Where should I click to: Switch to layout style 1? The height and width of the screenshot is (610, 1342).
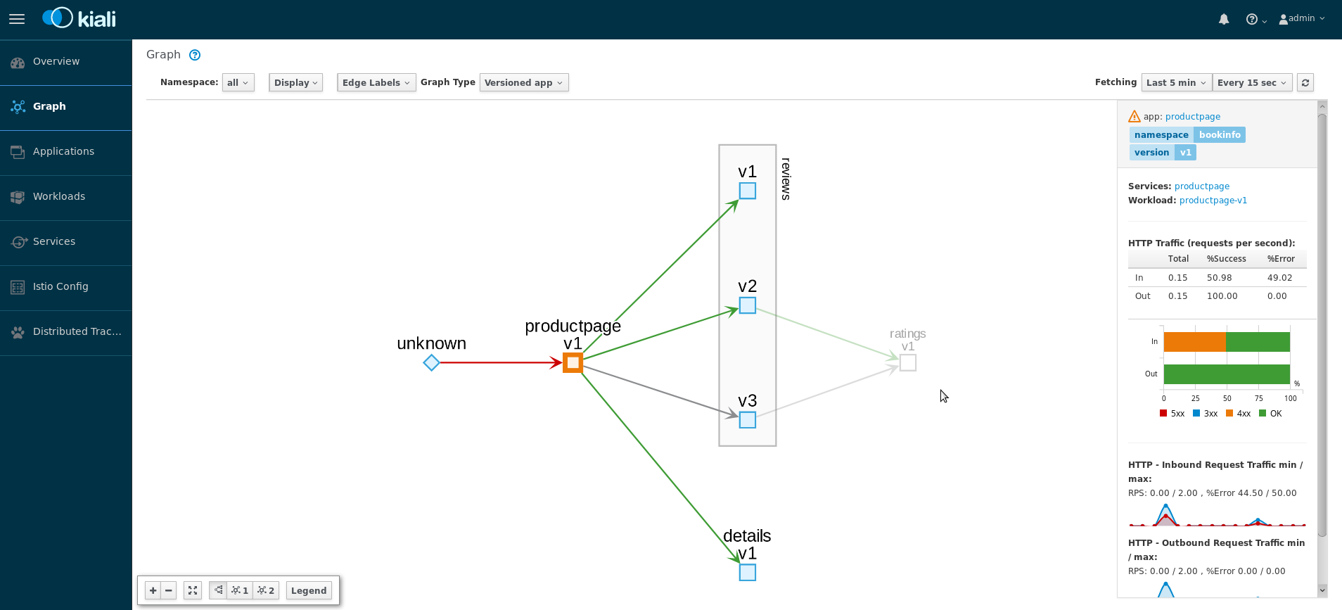point(240,590)
